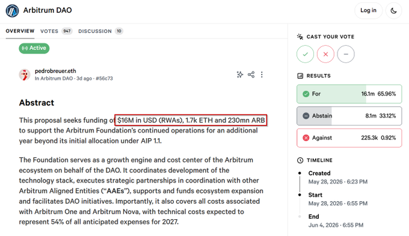Open the pedrobreuer.eth profile link
Viewport: 409px width, 236px height.
click(55, 71)
